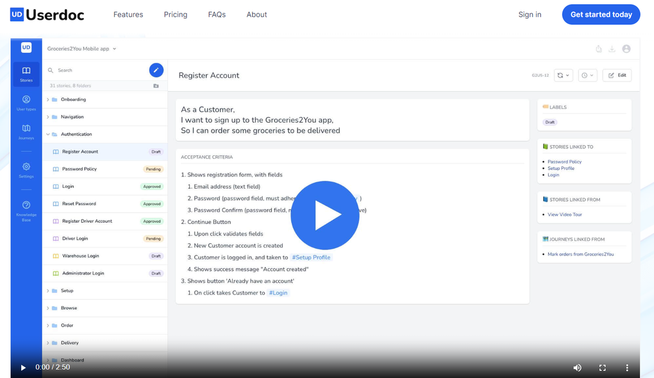
Task: Open Settings via the gear icon
Action: click(x=26, y=168)
